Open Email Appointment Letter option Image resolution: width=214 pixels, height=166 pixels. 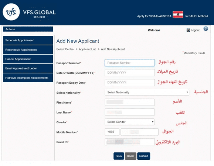(28, 68)
